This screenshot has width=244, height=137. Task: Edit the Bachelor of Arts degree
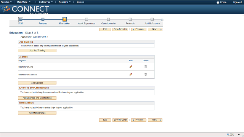(x=131, y=67)
